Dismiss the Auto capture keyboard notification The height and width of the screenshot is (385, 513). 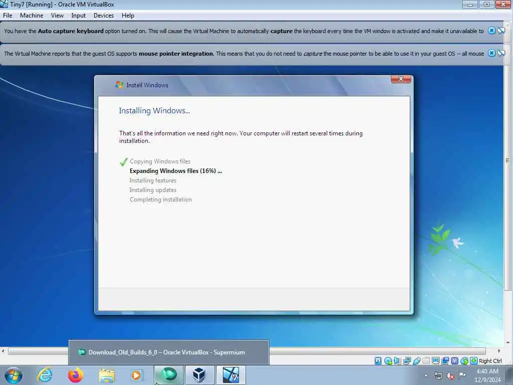pyautogui.click(x=491, y=31)
